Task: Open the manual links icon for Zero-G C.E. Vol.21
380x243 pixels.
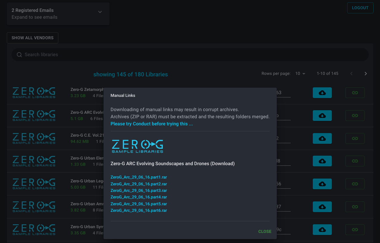Action: pyautogui.click(x=355, y=138)
